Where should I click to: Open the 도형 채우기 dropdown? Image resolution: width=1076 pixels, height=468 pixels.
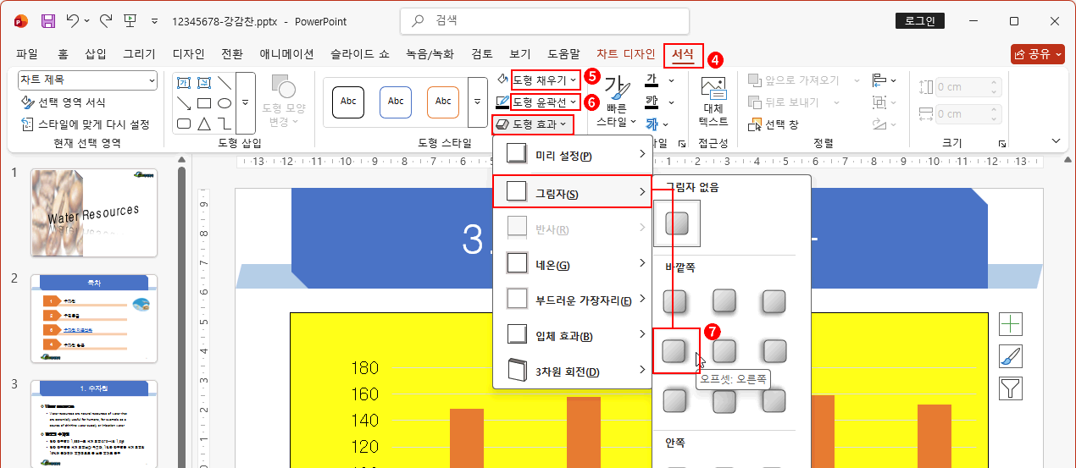[546, 80]
